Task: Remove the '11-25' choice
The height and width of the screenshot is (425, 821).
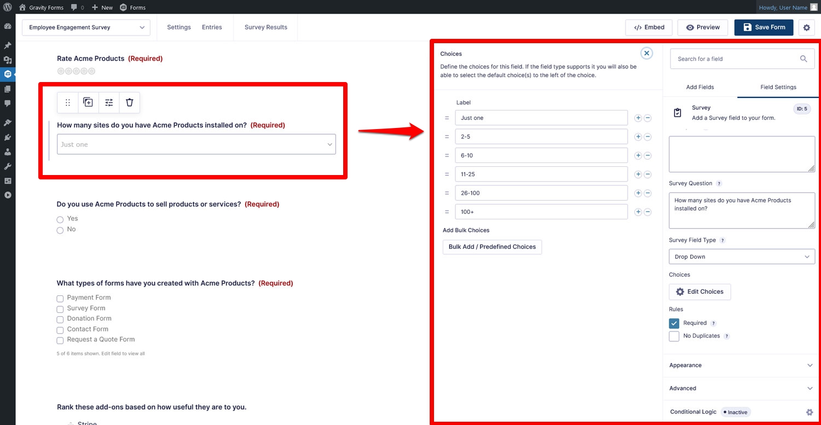Action: 647,174
